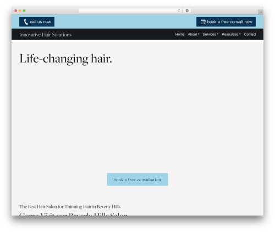The width and height of the screenshot is (275, 232).
Task: Go to the Home menu item
Action: coord(180,35)
